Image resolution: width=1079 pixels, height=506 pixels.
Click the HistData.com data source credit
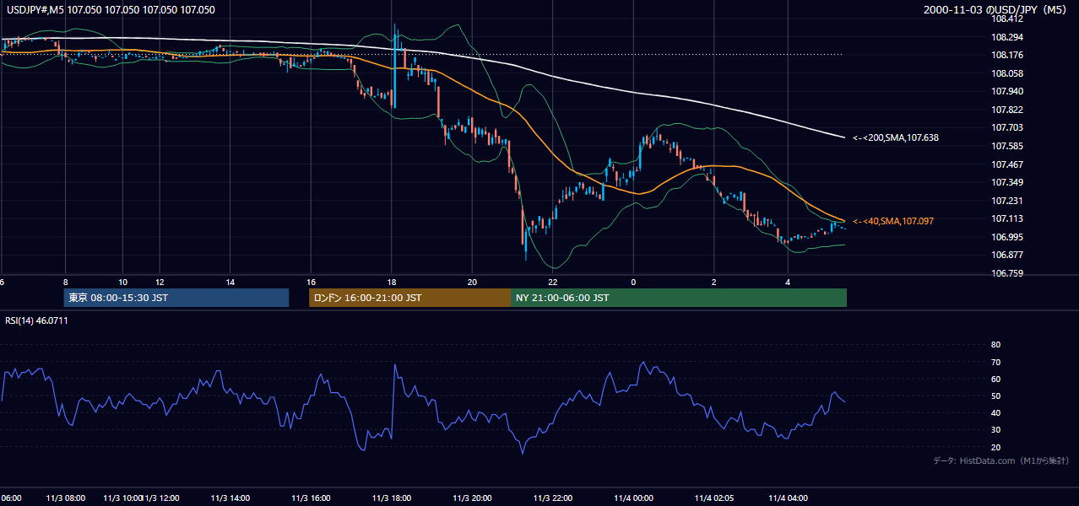[x=1001, y=460]
